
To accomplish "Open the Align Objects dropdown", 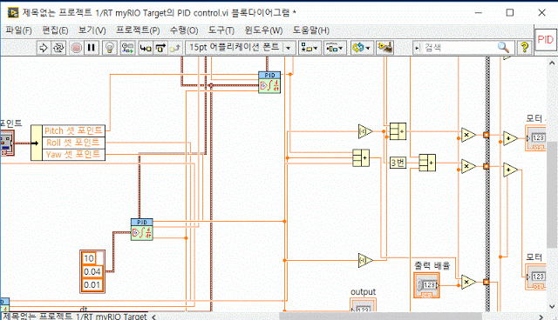I will coord(309,48).
